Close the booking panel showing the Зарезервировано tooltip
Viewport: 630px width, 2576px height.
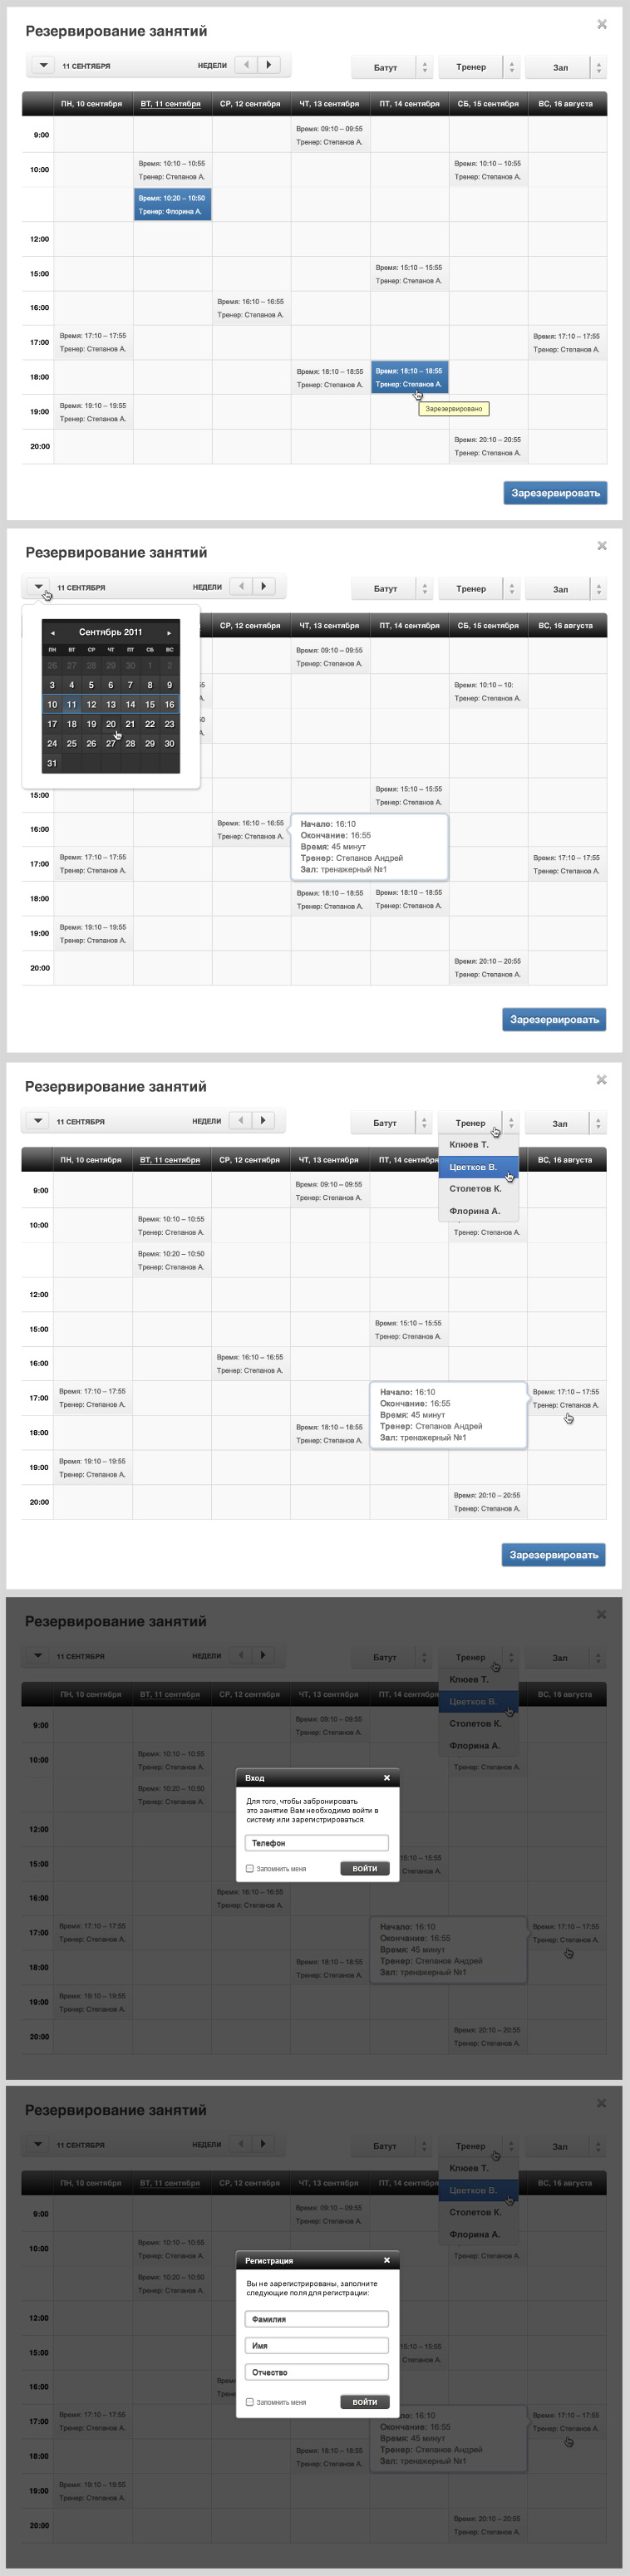click(602, 24)
